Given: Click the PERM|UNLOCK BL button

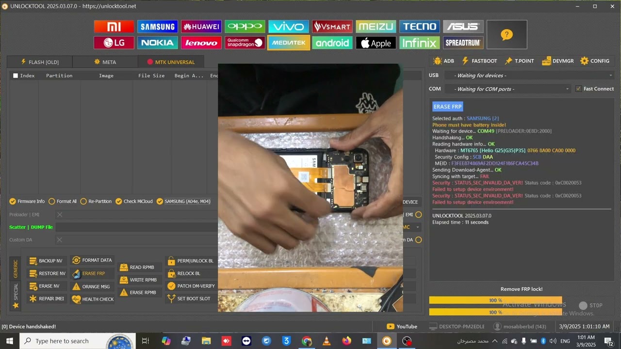Looking at the screenshot, I should pyautogui.click(x=191, y=261).
